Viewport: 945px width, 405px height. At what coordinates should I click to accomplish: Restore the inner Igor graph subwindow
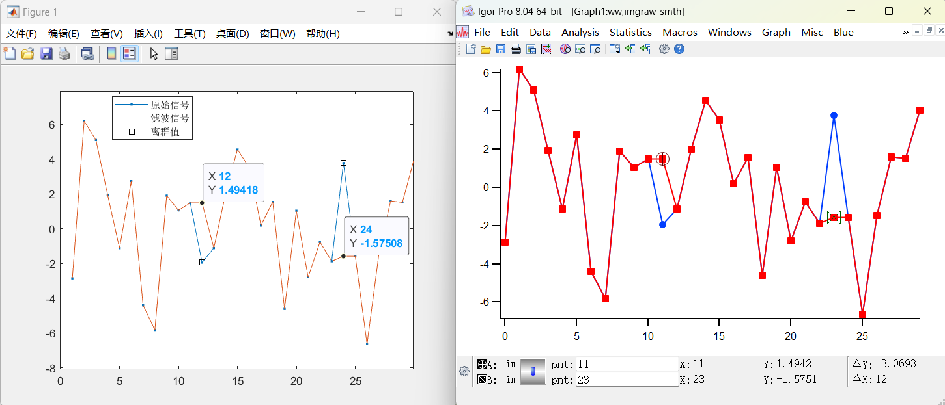pos(929,31)
